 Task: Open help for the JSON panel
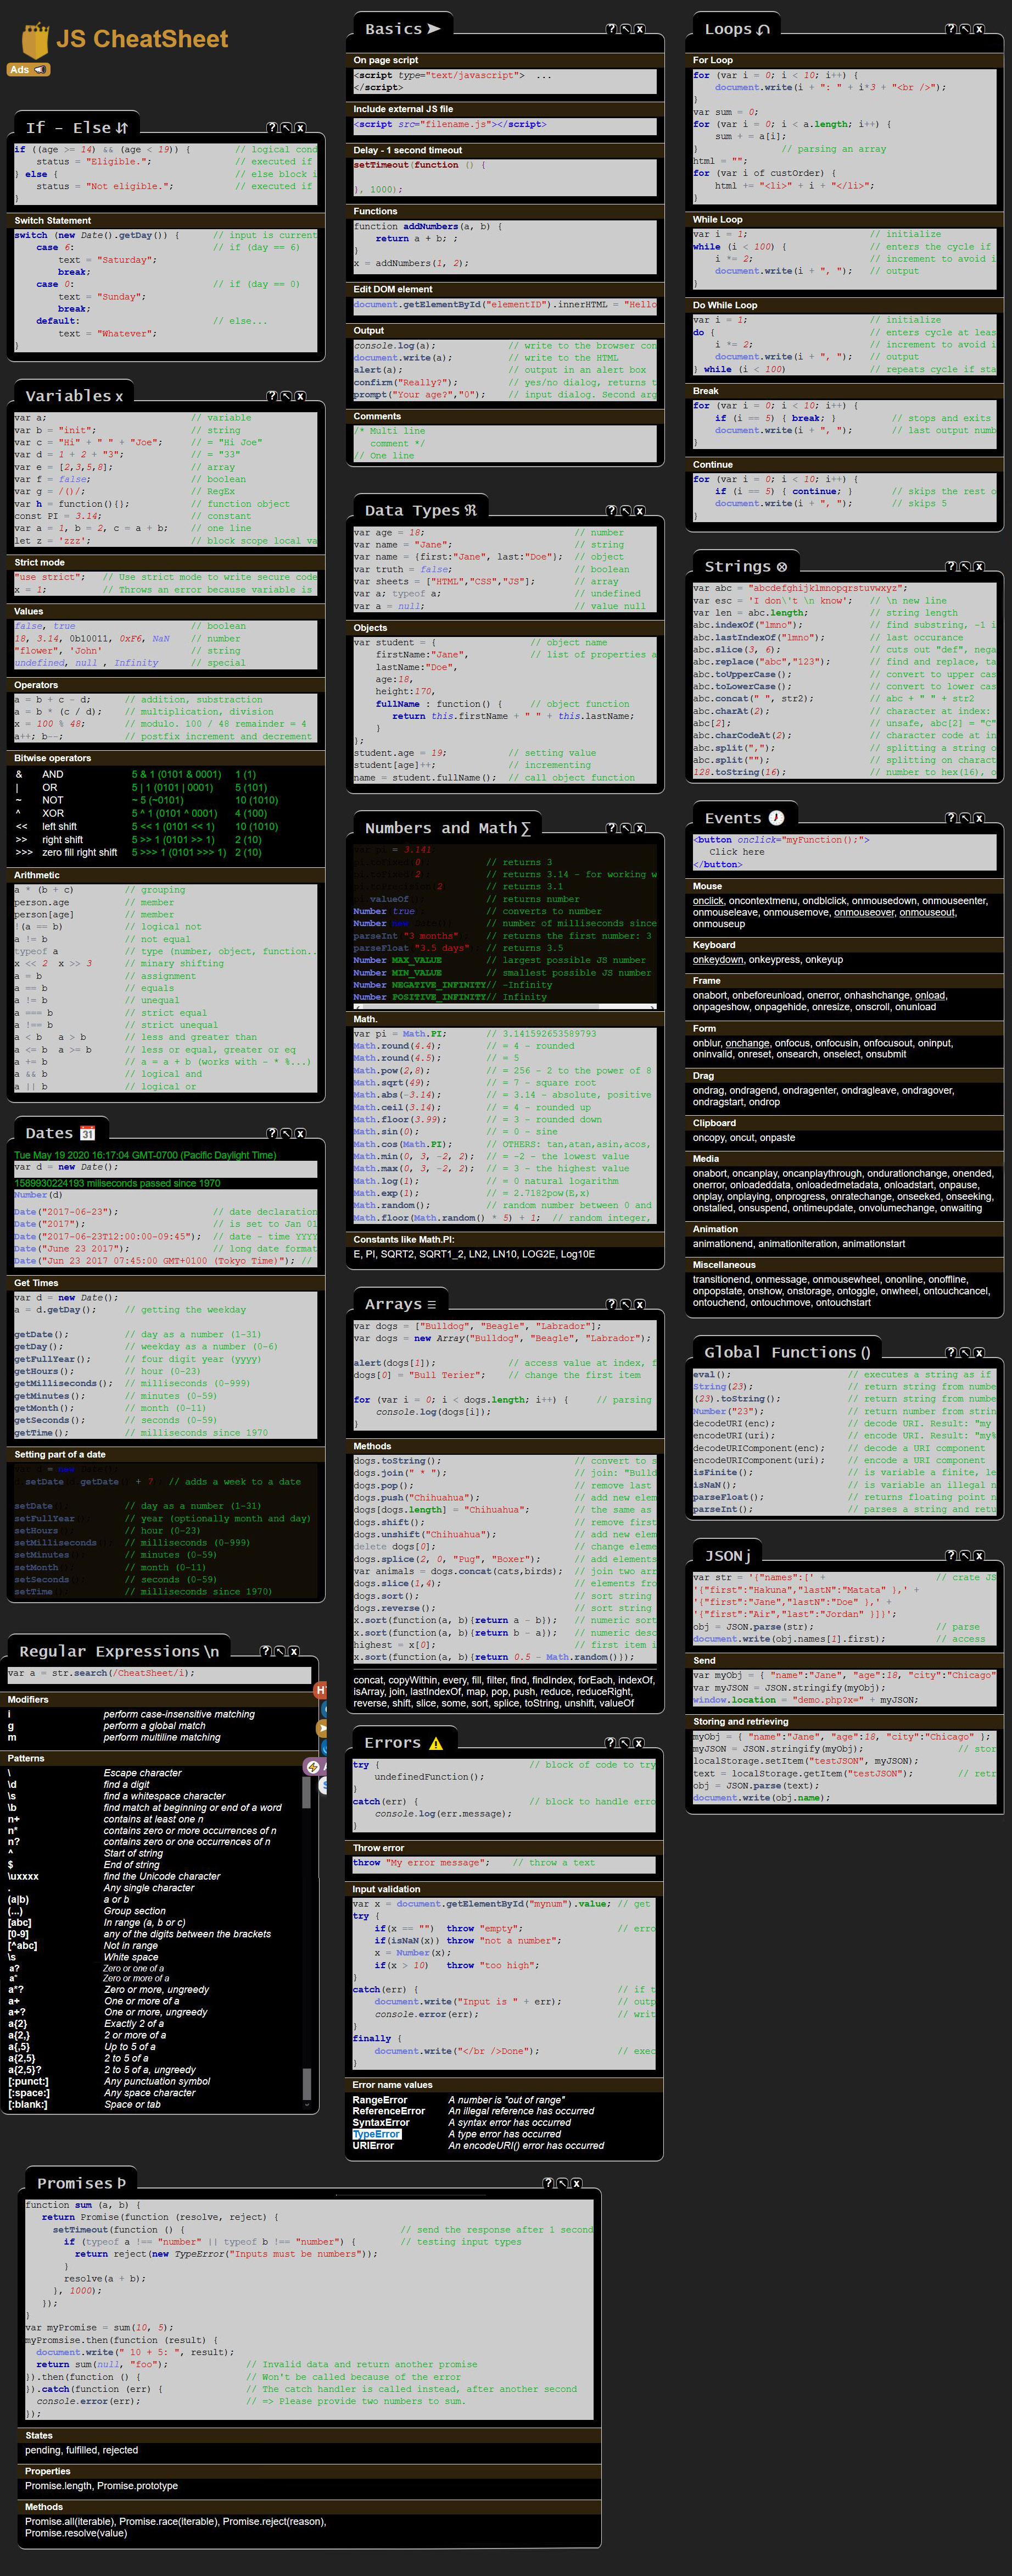pos(951,1556)
